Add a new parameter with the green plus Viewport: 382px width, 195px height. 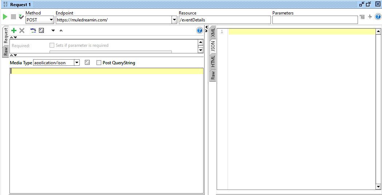click(14, 31)
